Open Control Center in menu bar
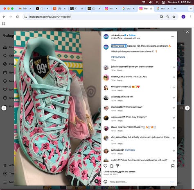The height and width of the screenshot is (190, 194). [163, 2]
